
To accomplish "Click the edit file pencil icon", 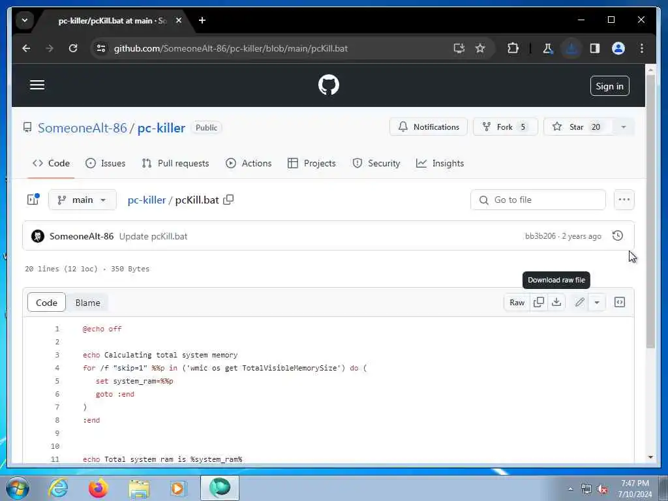I will pos(579,302).
